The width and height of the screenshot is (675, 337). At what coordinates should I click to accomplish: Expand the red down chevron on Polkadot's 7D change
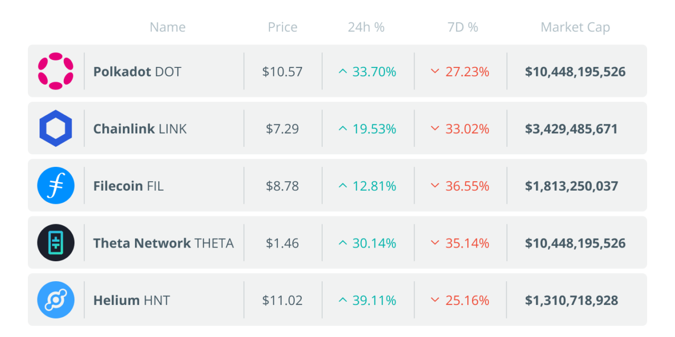435,72
